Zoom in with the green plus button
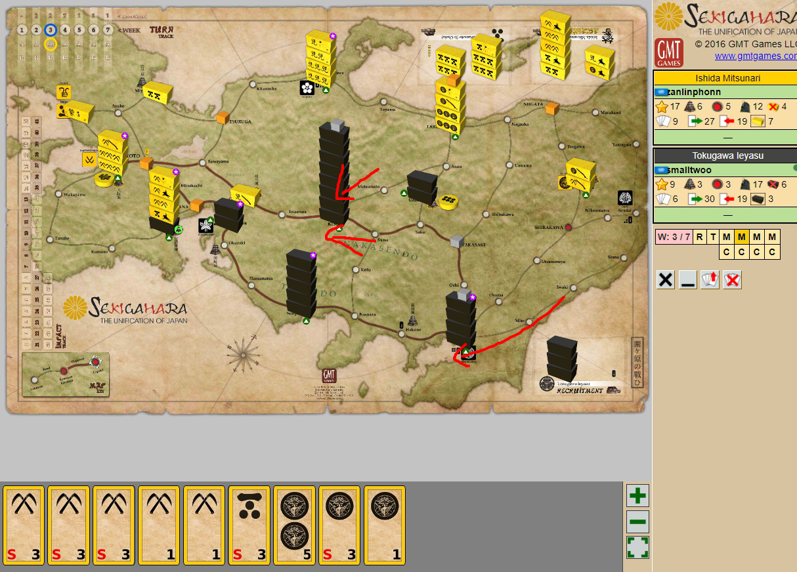Screen dimensions: 797x572 tap(637, 496)
